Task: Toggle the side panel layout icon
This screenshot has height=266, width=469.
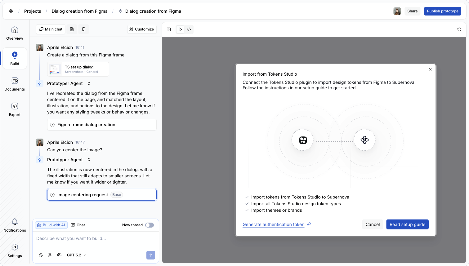Action: tap(169, 29)
